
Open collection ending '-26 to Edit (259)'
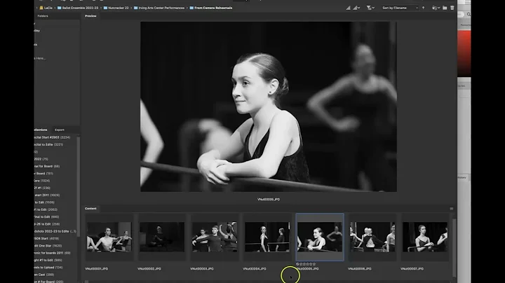(x=47, y=224)
